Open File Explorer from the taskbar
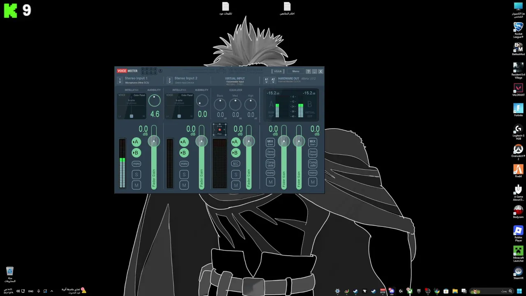 (455, 291)
